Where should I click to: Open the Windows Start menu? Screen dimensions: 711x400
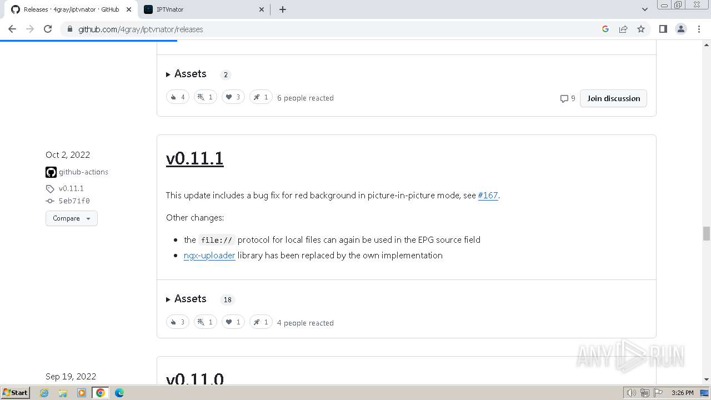point(15,393)
